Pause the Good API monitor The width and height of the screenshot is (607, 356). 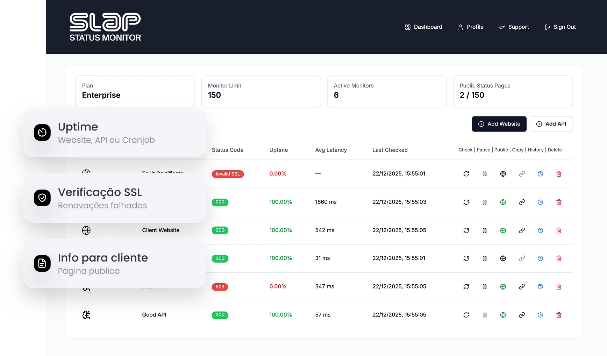coord(485,315)
